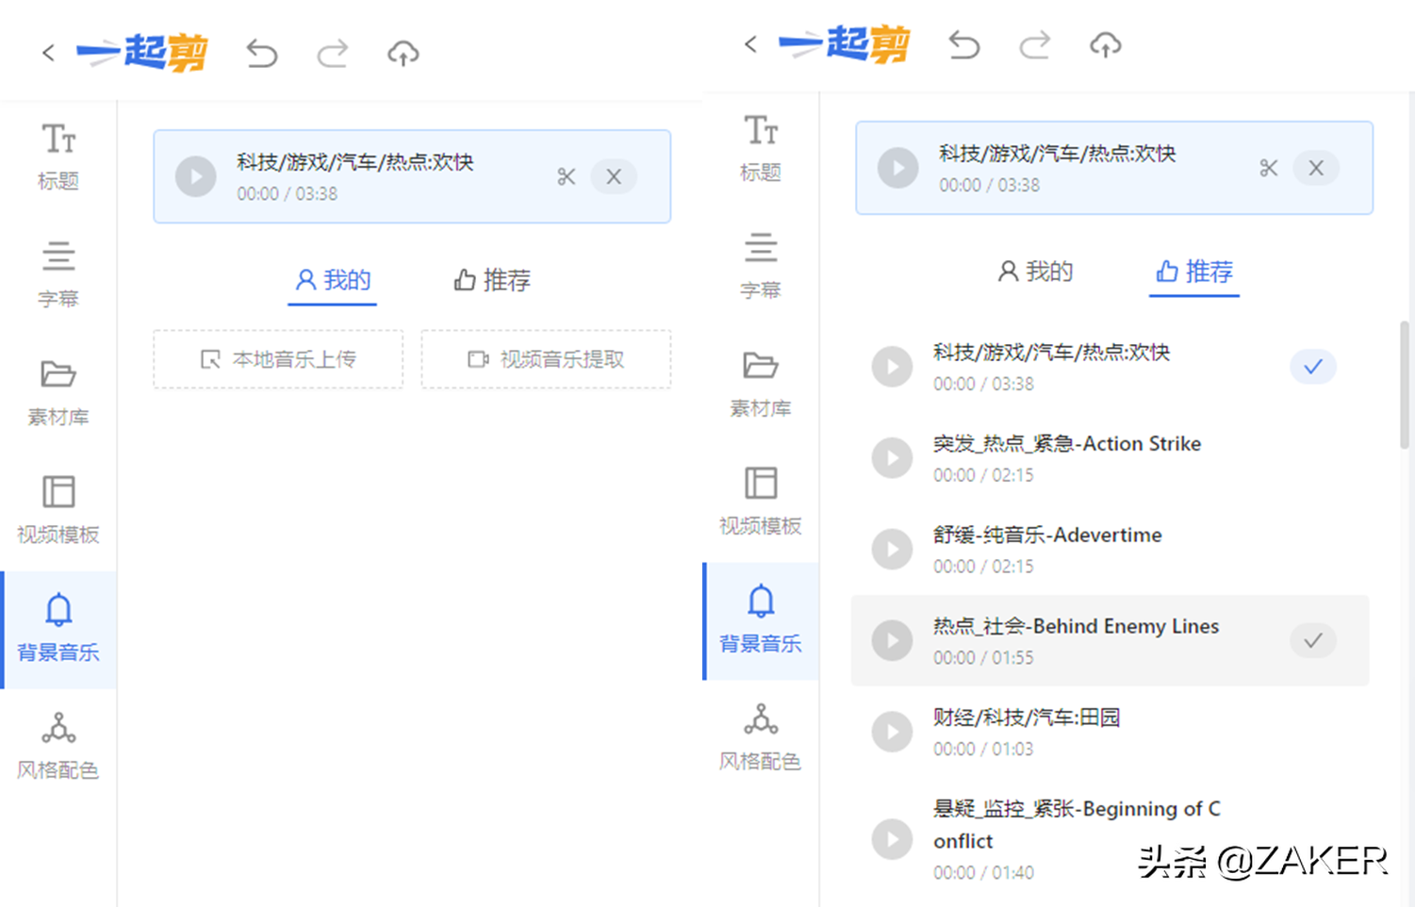
Task: Switch to 我的 tab in right panel
Action: tap(1035, 272)
